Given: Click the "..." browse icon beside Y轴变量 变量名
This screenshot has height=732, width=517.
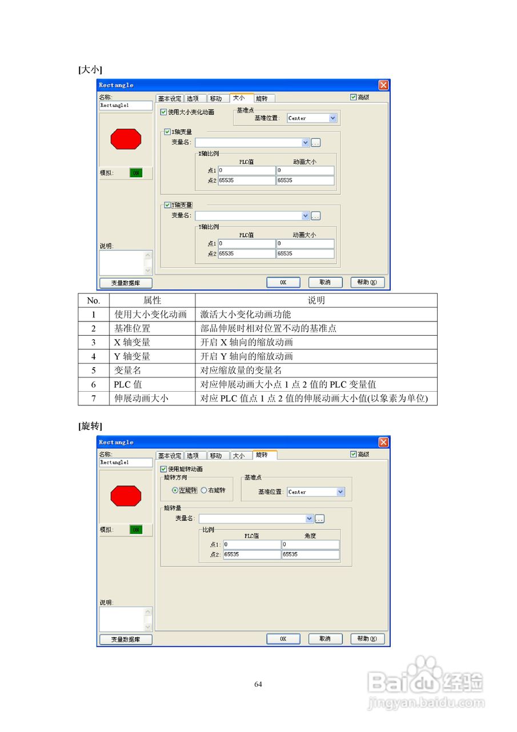Looking at the screenshot, I should point(316,216).
